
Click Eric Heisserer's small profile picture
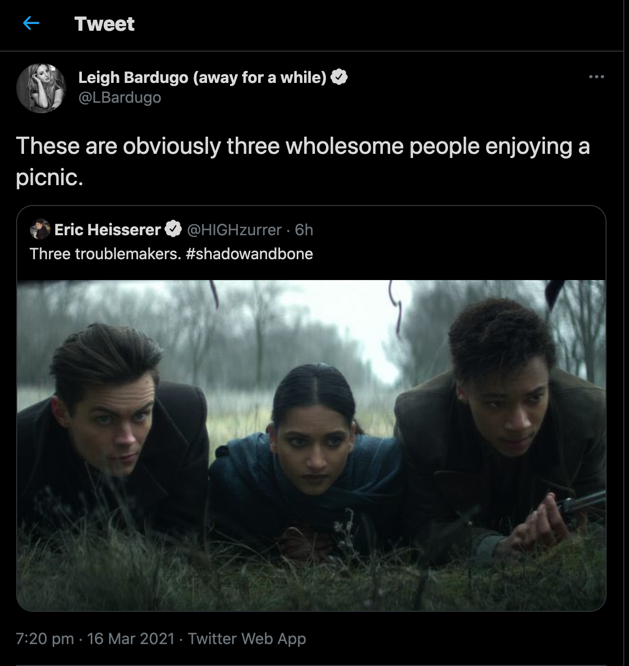click(39, 229)
